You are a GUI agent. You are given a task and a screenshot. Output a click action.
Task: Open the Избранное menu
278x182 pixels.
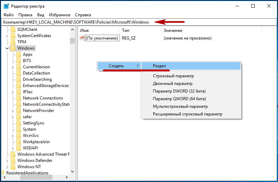coord(59,15)
